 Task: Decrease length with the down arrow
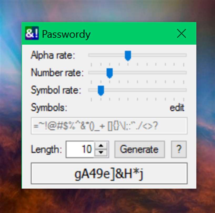pyautogui.click(x=101, y=152)
